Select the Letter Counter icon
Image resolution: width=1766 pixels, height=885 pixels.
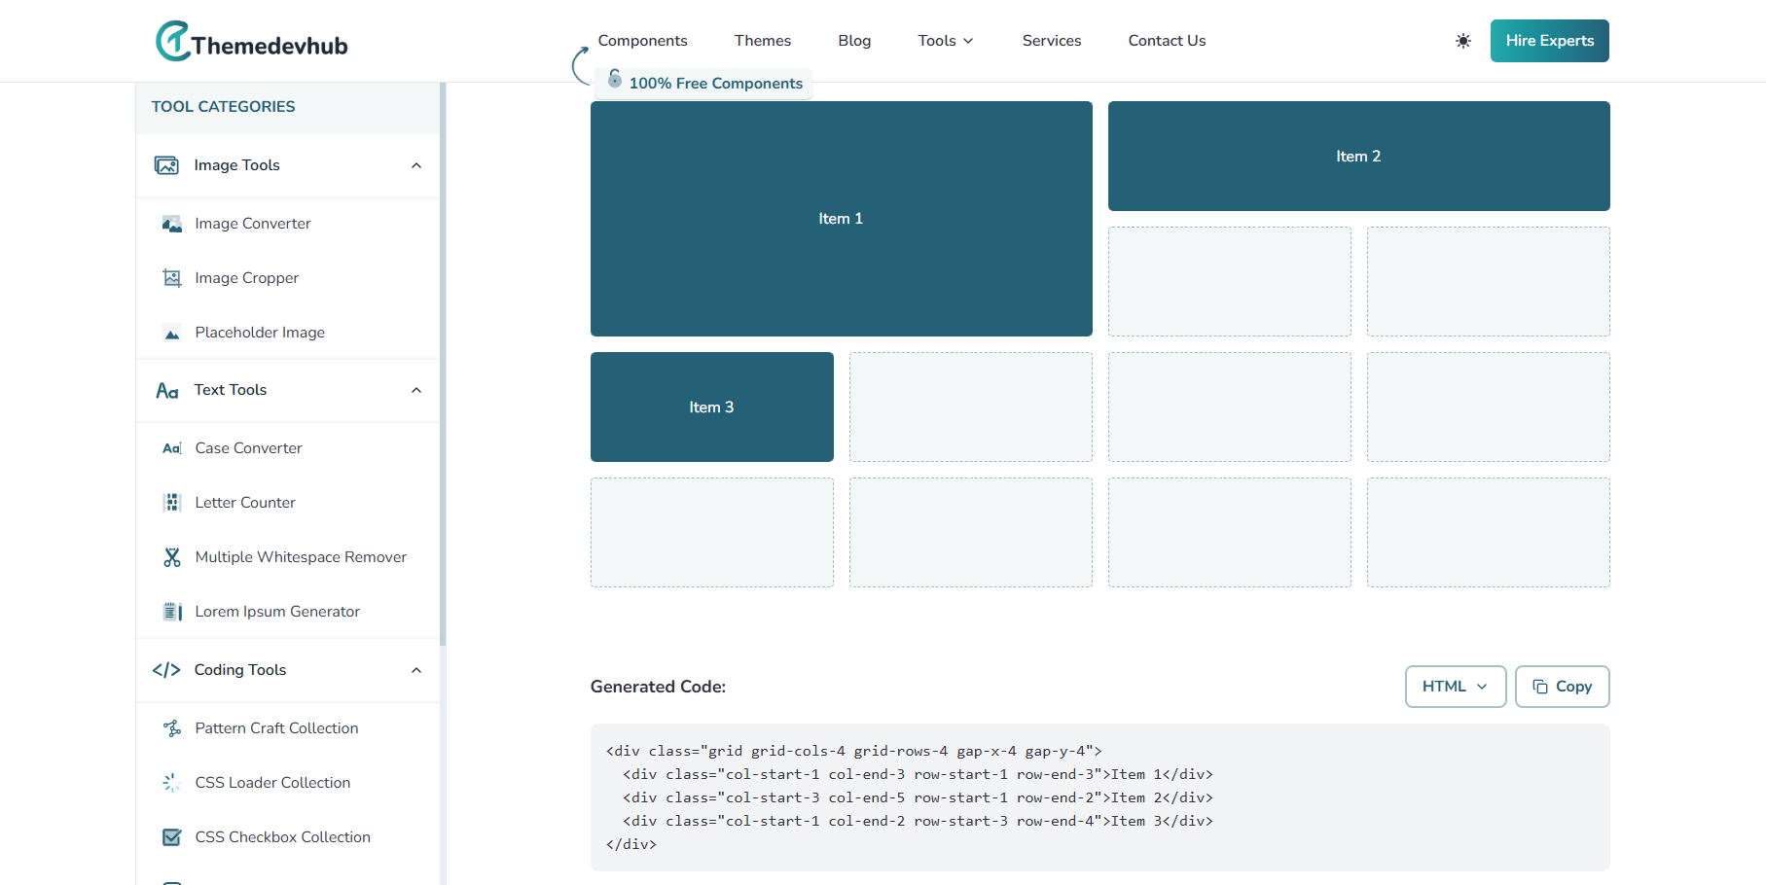click(172, 503)
